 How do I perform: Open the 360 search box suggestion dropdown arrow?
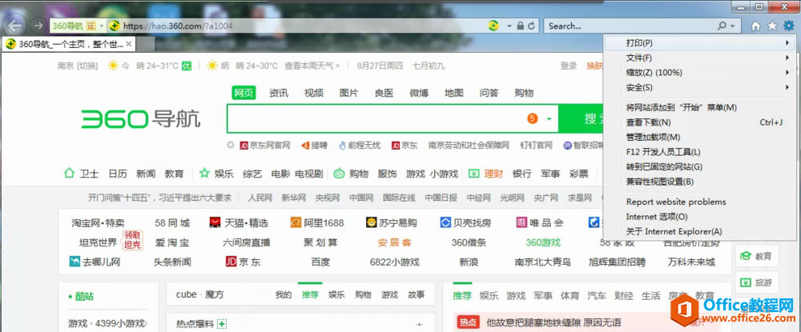[x=549, y=119]
